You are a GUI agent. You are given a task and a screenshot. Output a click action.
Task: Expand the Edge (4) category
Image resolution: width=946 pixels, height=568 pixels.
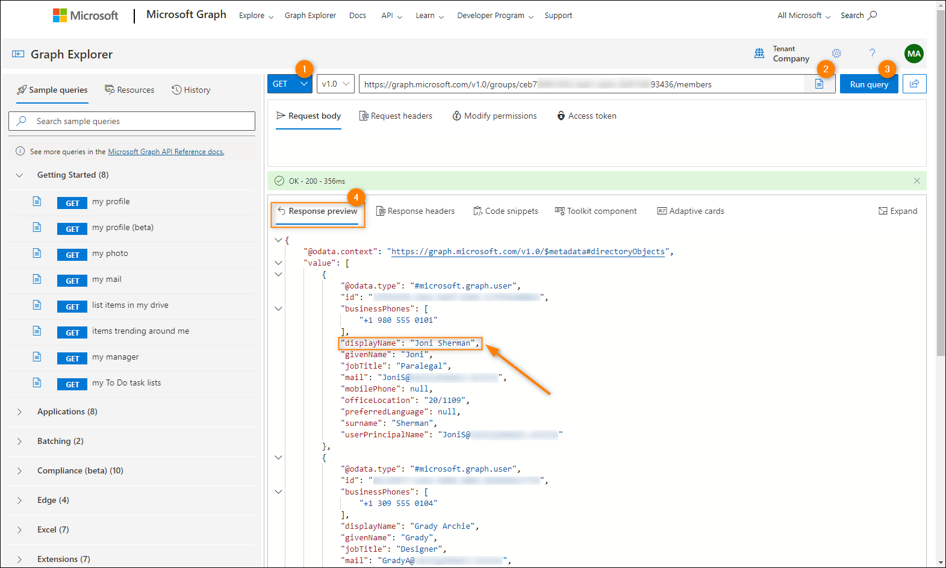pos(19,501)
